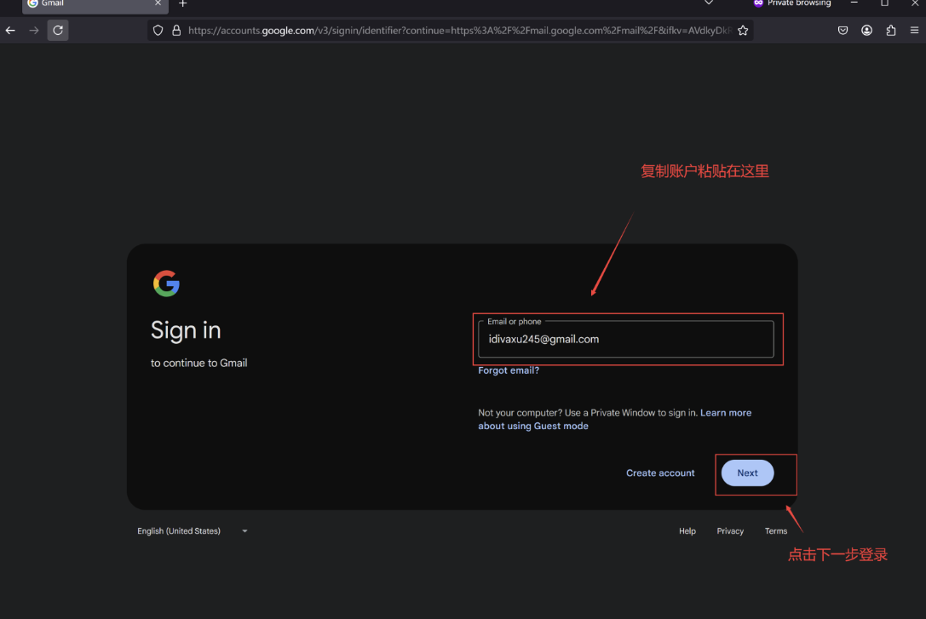Open the Privacy footer link

coord(730,531)
